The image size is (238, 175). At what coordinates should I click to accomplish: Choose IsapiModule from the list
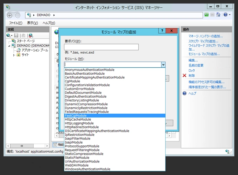pos(115,142)
